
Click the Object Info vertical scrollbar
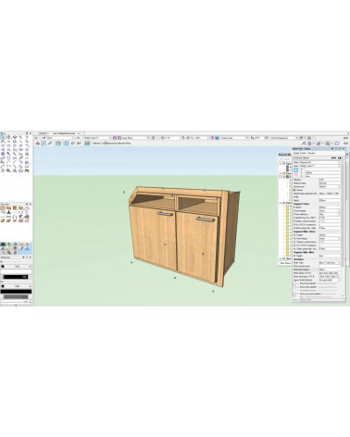click(343, 216)
